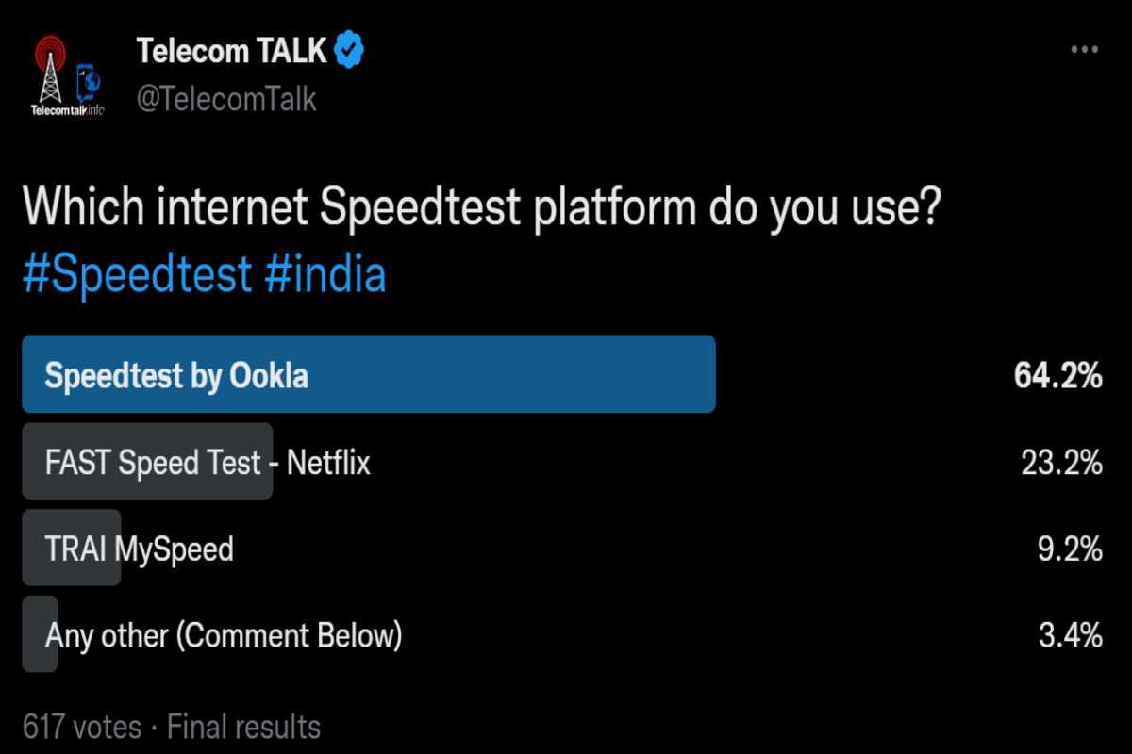The width and height of the screenshot is (1132, 754).
Task: Open the #india hashtag
Action: (325, 275)
